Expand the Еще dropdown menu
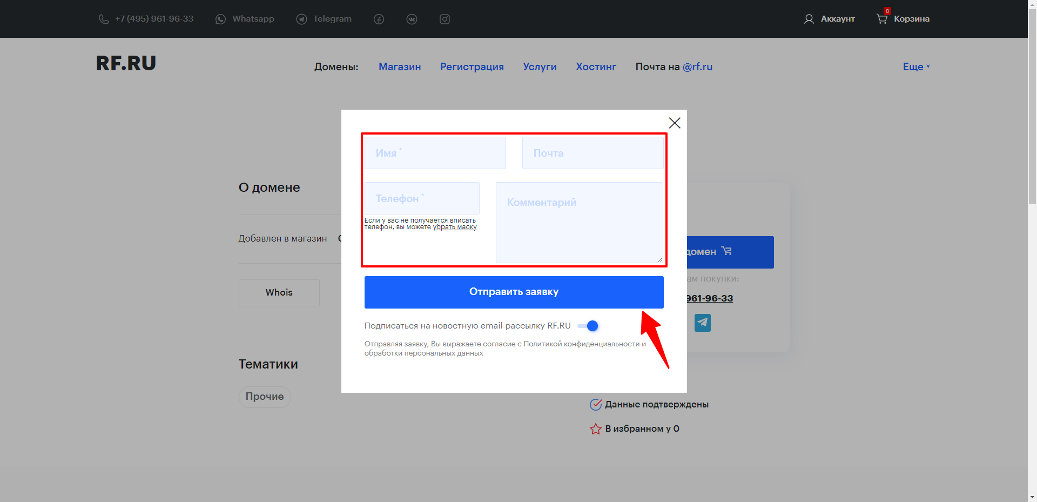The width and height of the screenshot is (1037, 502). click(x=916, y=66)
